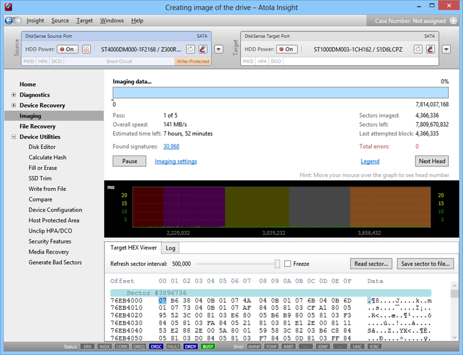Click the orange head region in the graph
Image resolution: width=463 pixels, height=355 pixels.
(390, 207)
